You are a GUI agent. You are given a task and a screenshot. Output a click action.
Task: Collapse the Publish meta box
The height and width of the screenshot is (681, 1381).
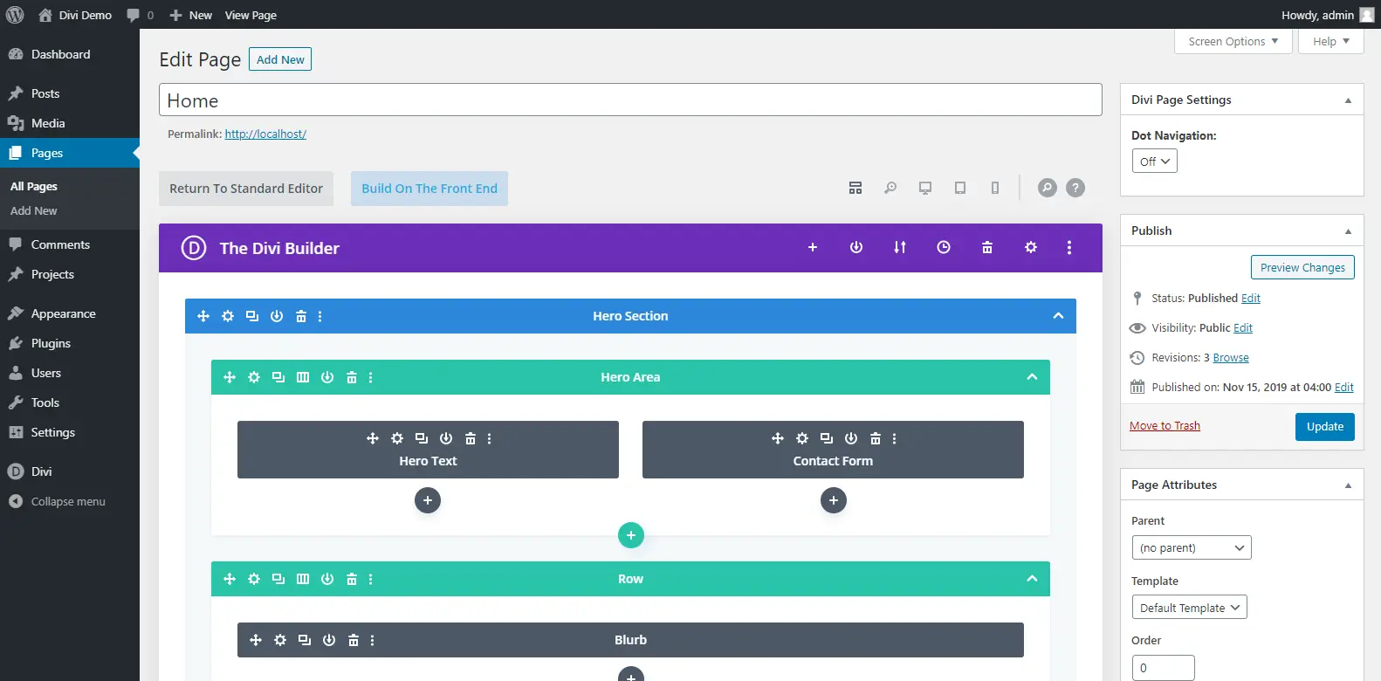(1348, 231)
